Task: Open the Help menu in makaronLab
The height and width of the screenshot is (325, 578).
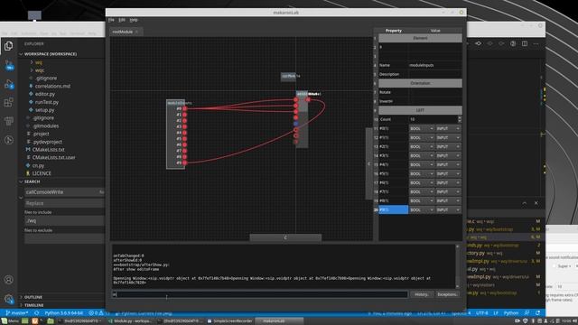Action: pyautogui.click(x=134, y=20)
